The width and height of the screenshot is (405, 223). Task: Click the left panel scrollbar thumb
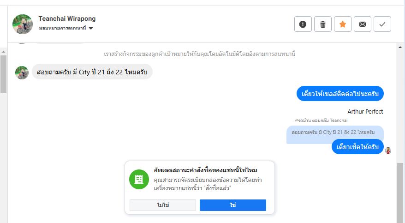(x=3, y=74)
